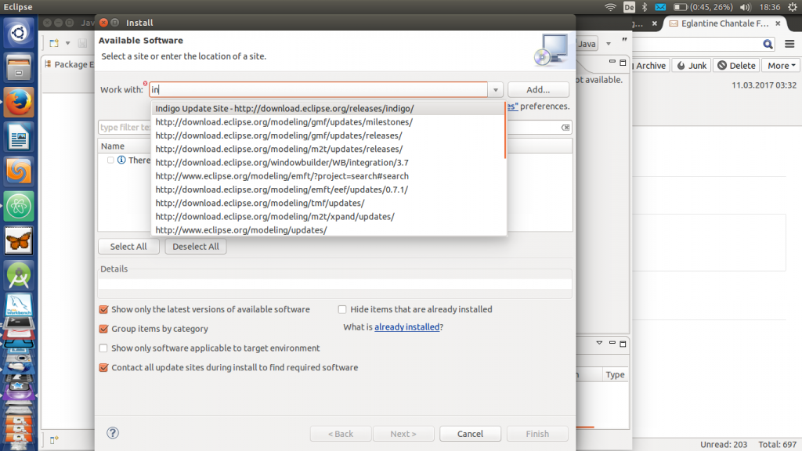Choose m2t/xpand/updates URL suggestion
This screenshot has width=802, height=451.
(328, 216)
